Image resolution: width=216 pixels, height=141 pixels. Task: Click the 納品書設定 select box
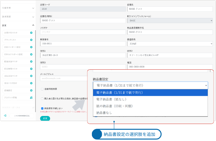coord(151,85)
